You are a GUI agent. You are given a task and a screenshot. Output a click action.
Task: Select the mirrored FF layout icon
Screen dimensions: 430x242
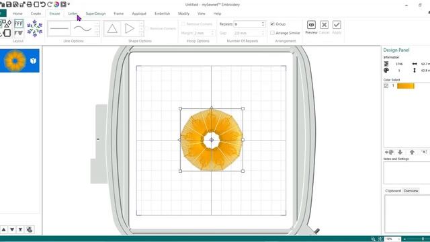tap(19, 33)
